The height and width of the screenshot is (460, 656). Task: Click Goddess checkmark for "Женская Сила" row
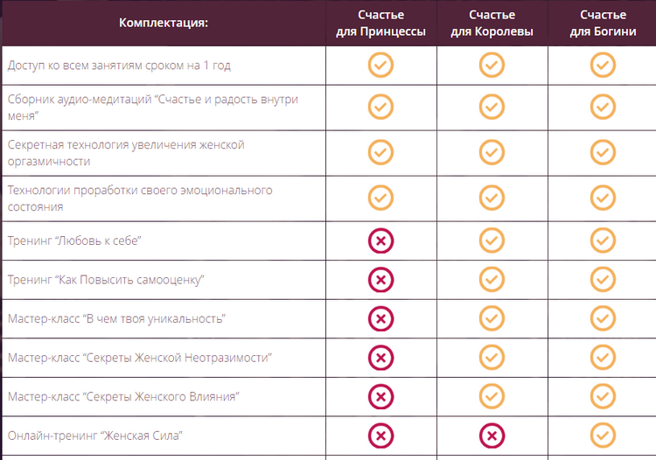[603, 436]
